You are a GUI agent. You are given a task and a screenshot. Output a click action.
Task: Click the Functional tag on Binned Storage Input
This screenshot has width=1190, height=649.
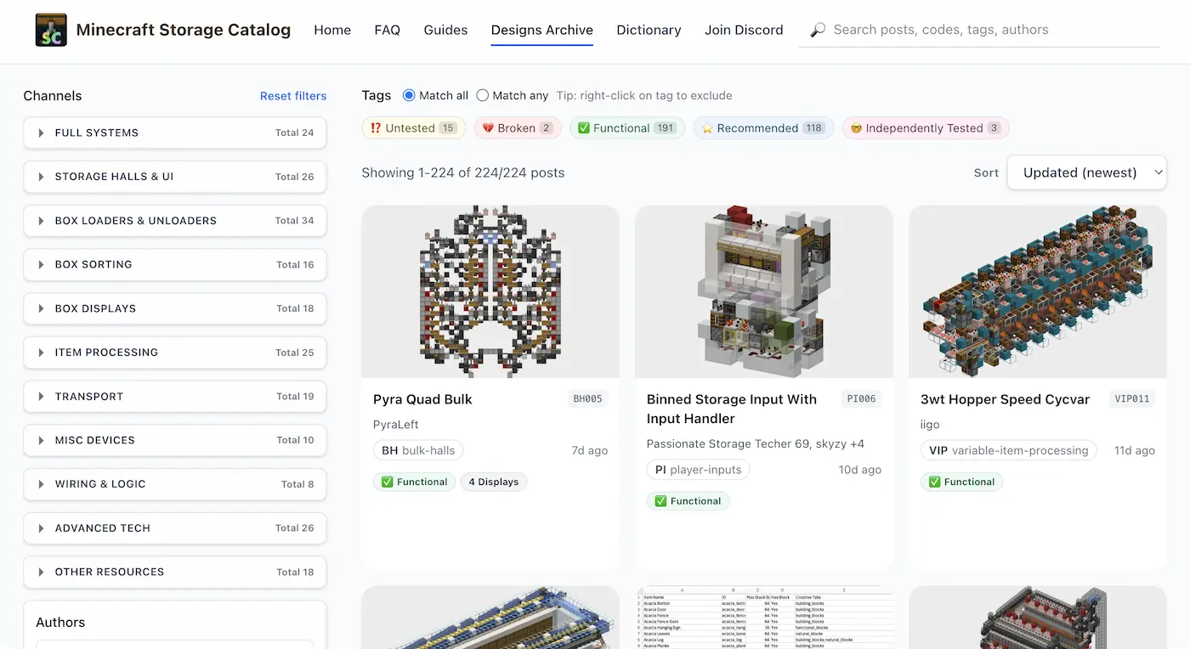click(688, 501)
